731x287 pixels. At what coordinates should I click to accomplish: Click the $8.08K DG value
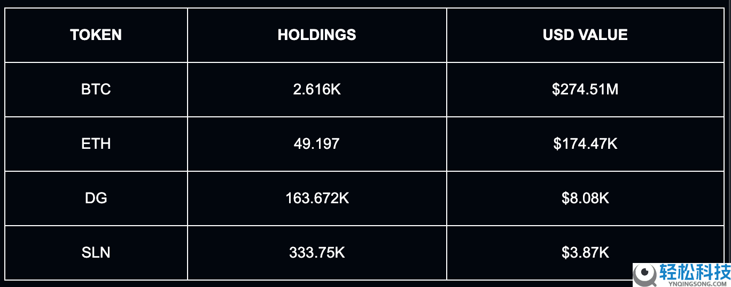(x=585, y=198)
